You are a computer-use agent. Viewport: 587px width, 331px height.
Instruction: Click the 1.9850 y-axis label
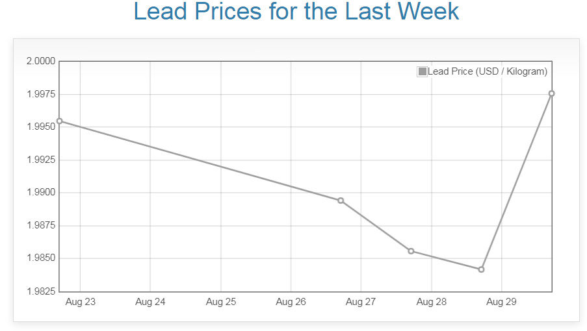coord(40,258)
